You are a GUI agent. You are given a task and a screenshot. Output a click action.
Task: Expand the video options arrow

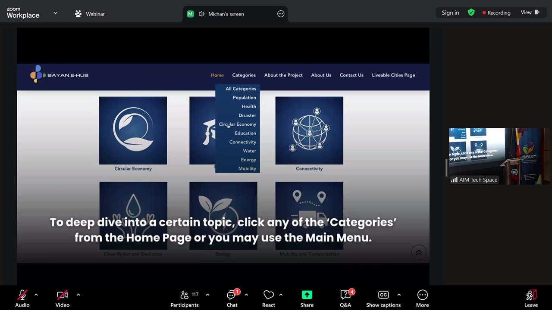[x=78, y=295]
